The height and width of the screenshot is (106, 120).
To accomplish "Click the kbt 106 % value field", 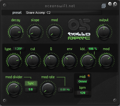I will point(93,49).
